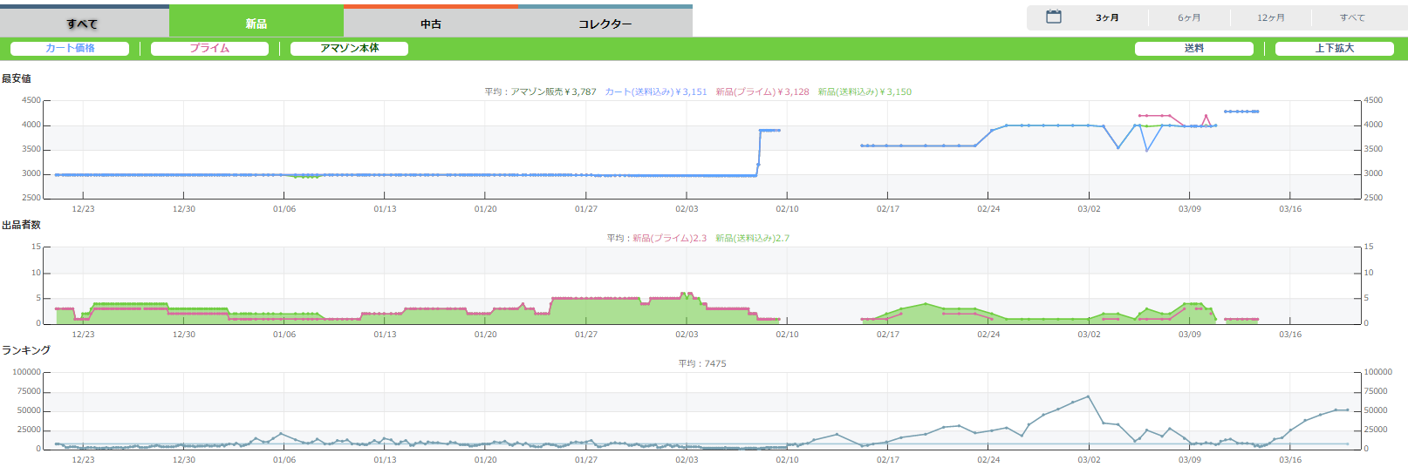Viewport: 1408px width, 467px height.
Task: Select すべて in the period selector
Action: pos(1351,17)
